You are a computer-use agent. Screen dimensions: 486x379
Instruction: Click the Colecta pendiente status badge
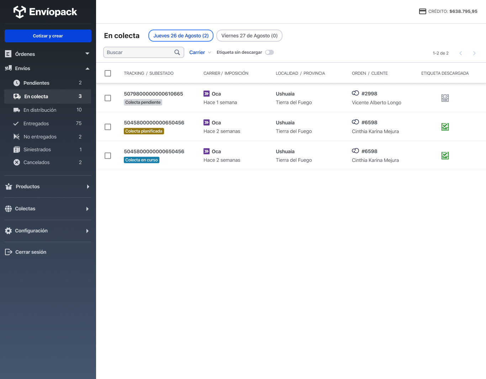point(143,102)
